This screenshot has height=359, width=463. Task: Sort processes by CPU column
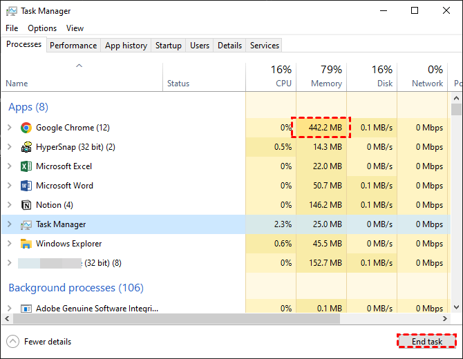(x=283, y=84)
